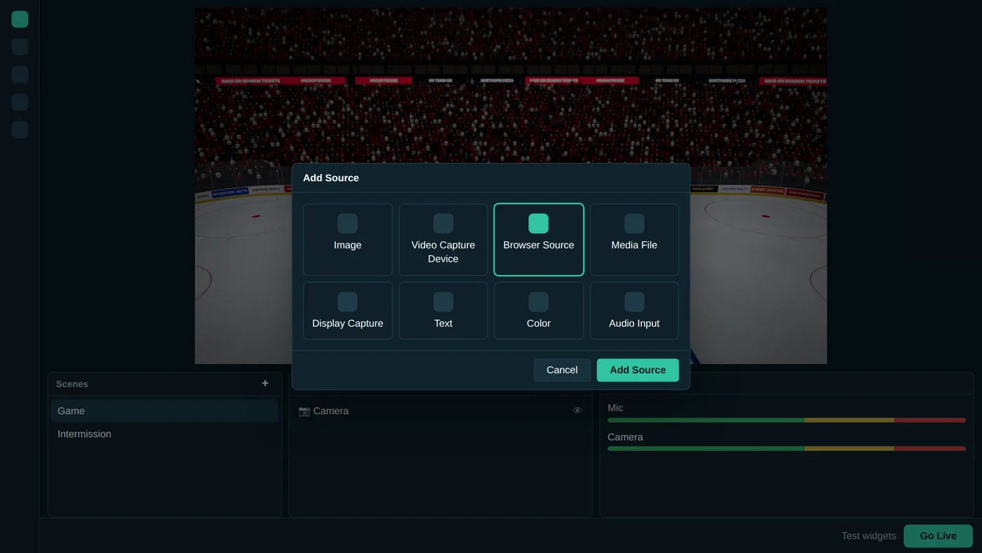The image size is (982, 553).
Task: Click the highlighted top sidebar icon
Action: [20, 20]
